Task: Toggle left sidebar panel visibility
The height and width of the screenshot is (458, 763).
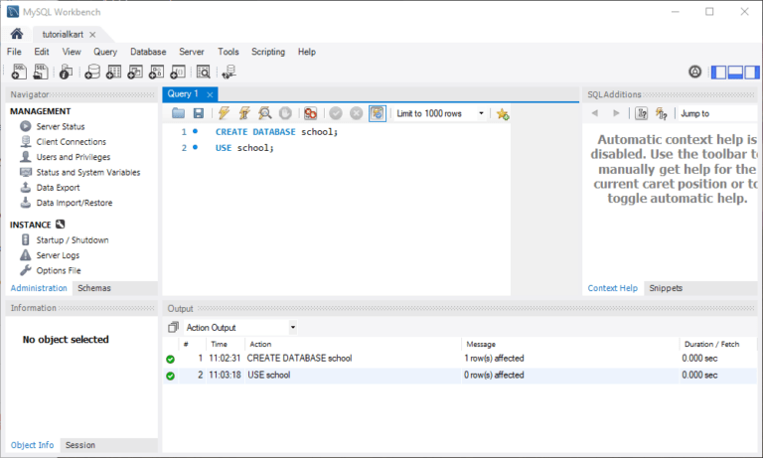Action: pyautogui.click(x=718, y=73)
